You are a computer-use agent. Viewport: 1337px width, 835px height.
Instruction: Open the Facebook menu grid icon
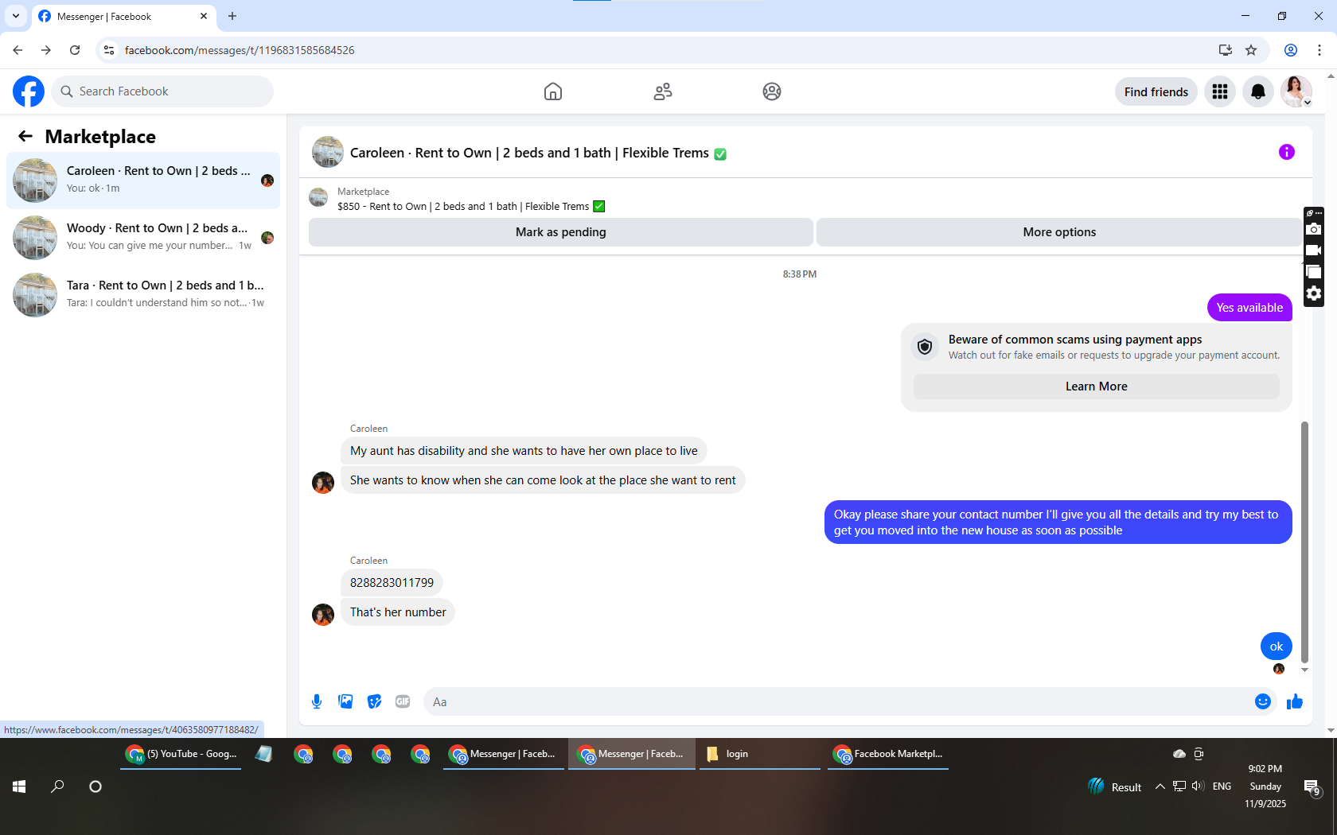click(1220, 91)
